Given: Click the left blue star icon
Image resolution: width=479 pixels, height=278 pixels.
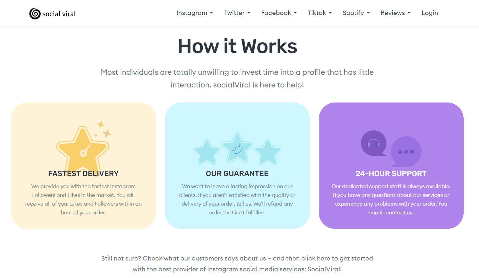Looking at the screenshot, I should (207, 152).
